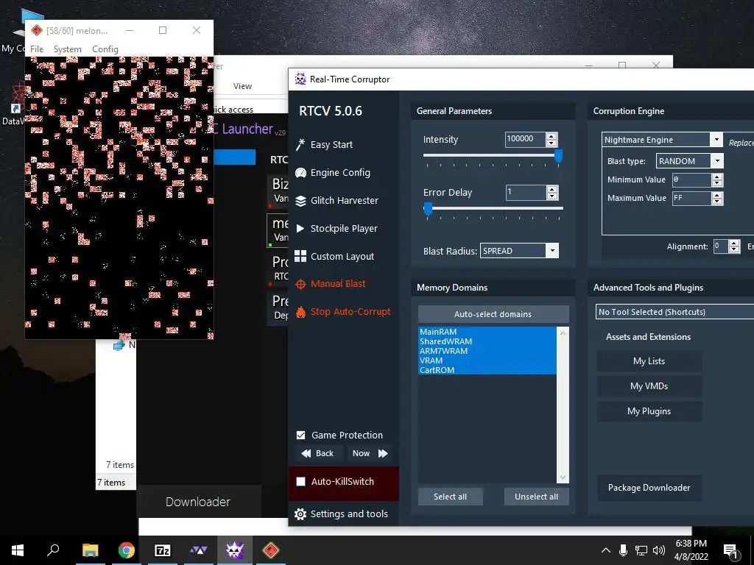Open network tray icon

click(x=641, y=550)
